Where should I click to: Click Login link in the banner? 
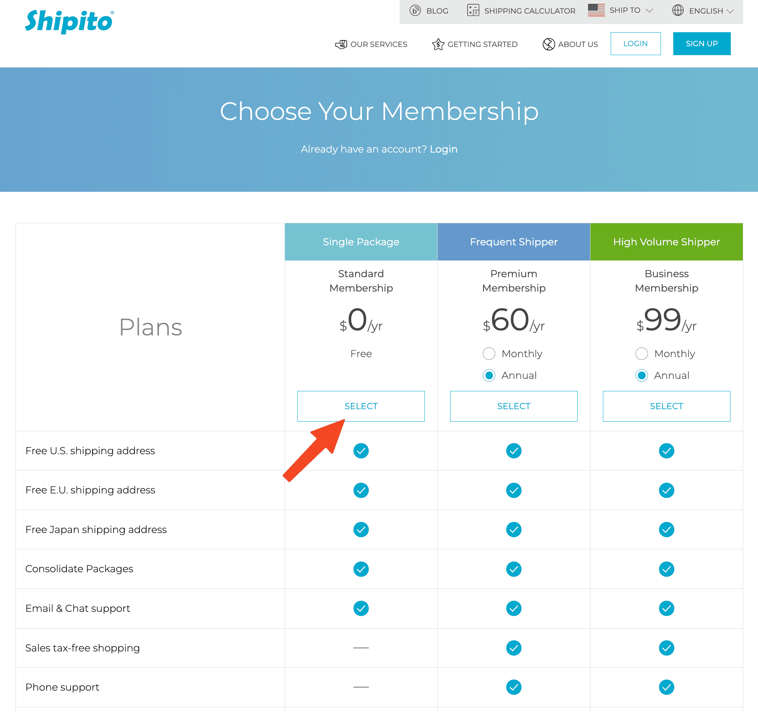(444, 149)
